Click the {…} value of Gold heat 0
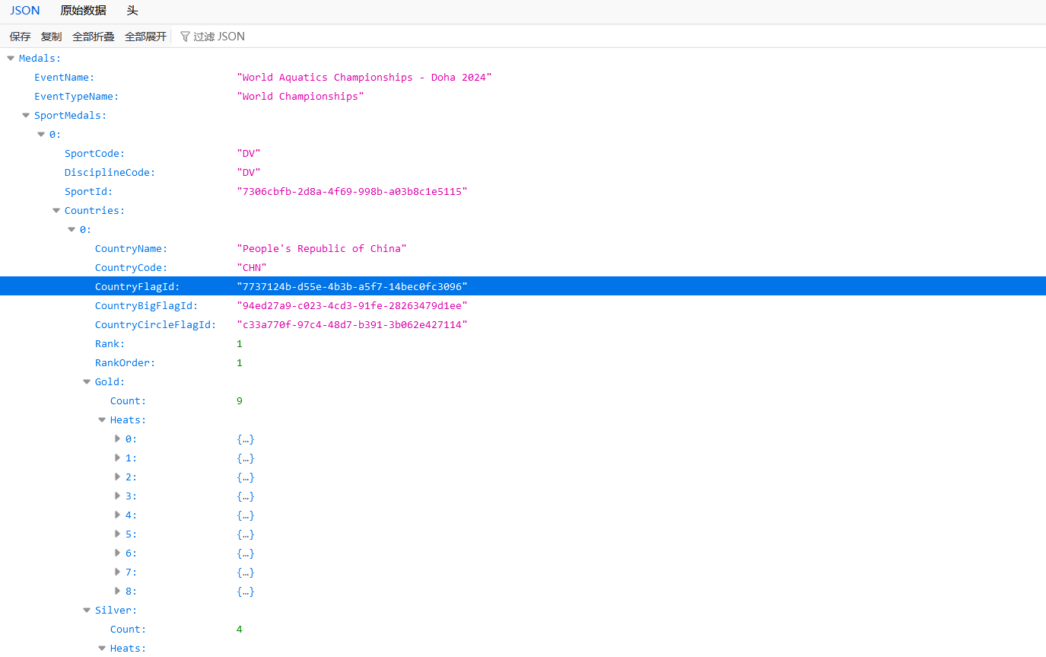This screenshot has height=657, width=1046. point(246,439)
